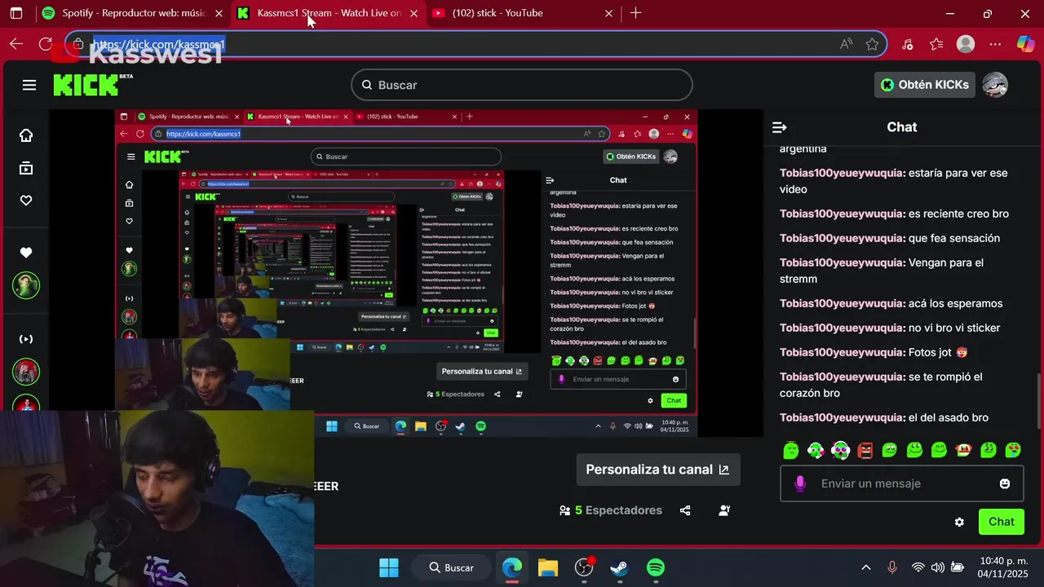Viewport: 1044px width, 587px height.
Task: Open the Favorites list toolbar icon
Action: point(936,44)
